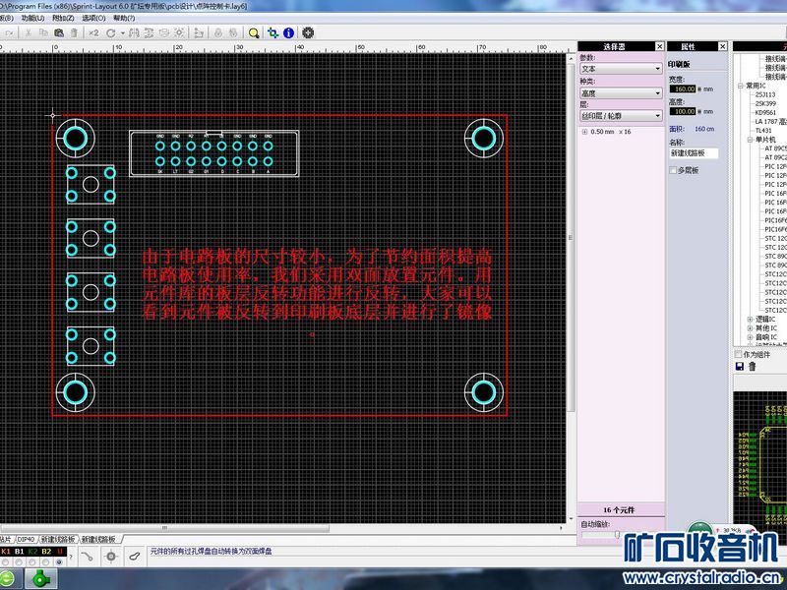Click the blue info icon in toolbar
Viewport: 787px width, 590px height.
287,32
